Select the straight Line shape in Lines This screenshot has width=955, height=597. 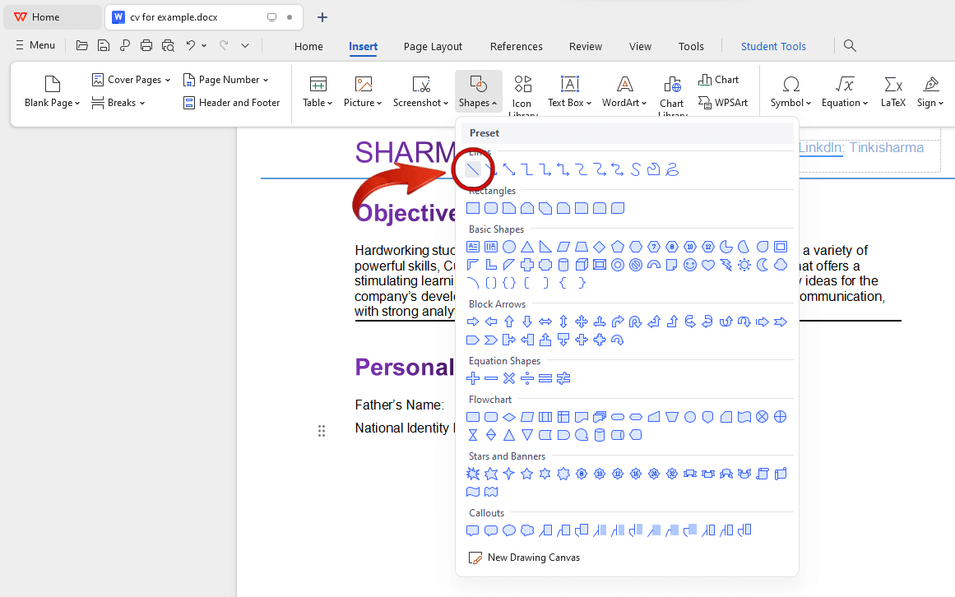tap(473, 169)
